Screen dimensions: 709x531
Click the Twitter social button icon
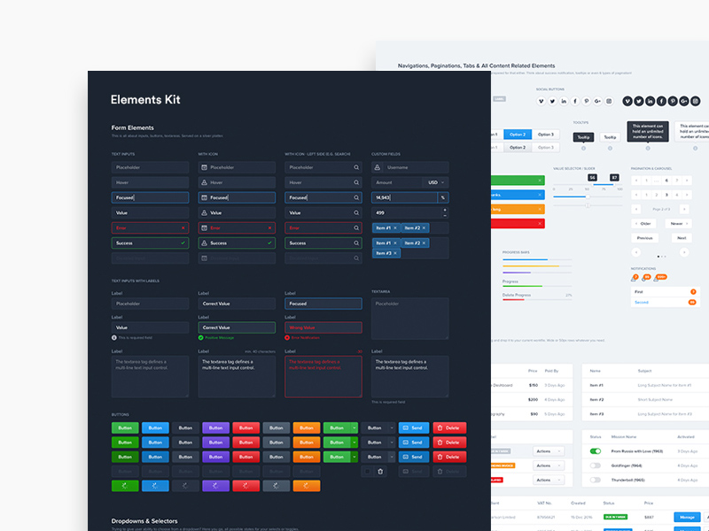tap(551, 101)
